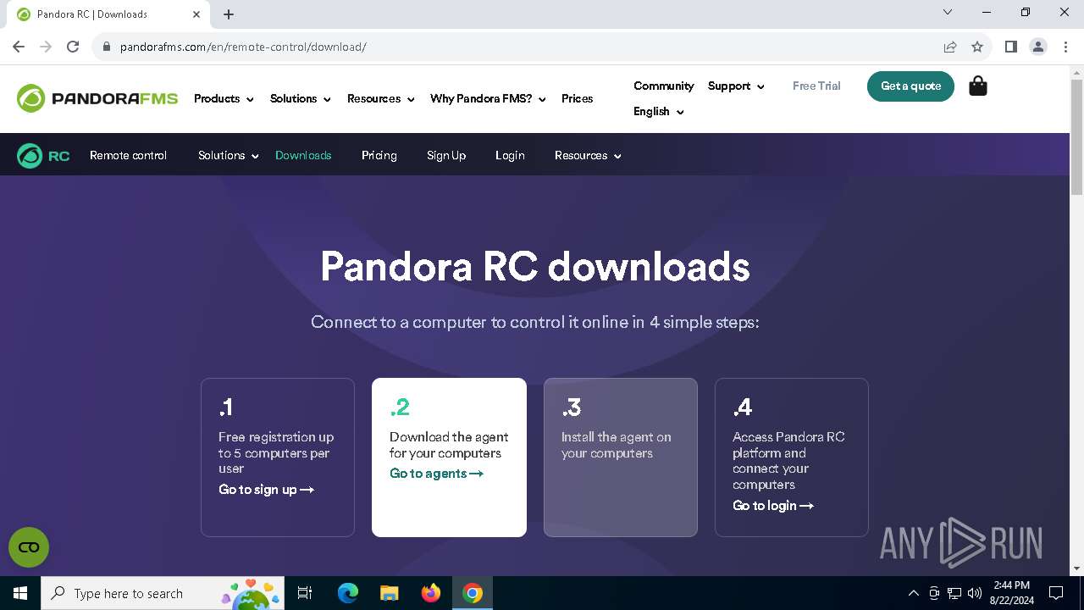1084x610 pixels.
Task: Click the share page icon in address bar
Action: coord(950,47)
